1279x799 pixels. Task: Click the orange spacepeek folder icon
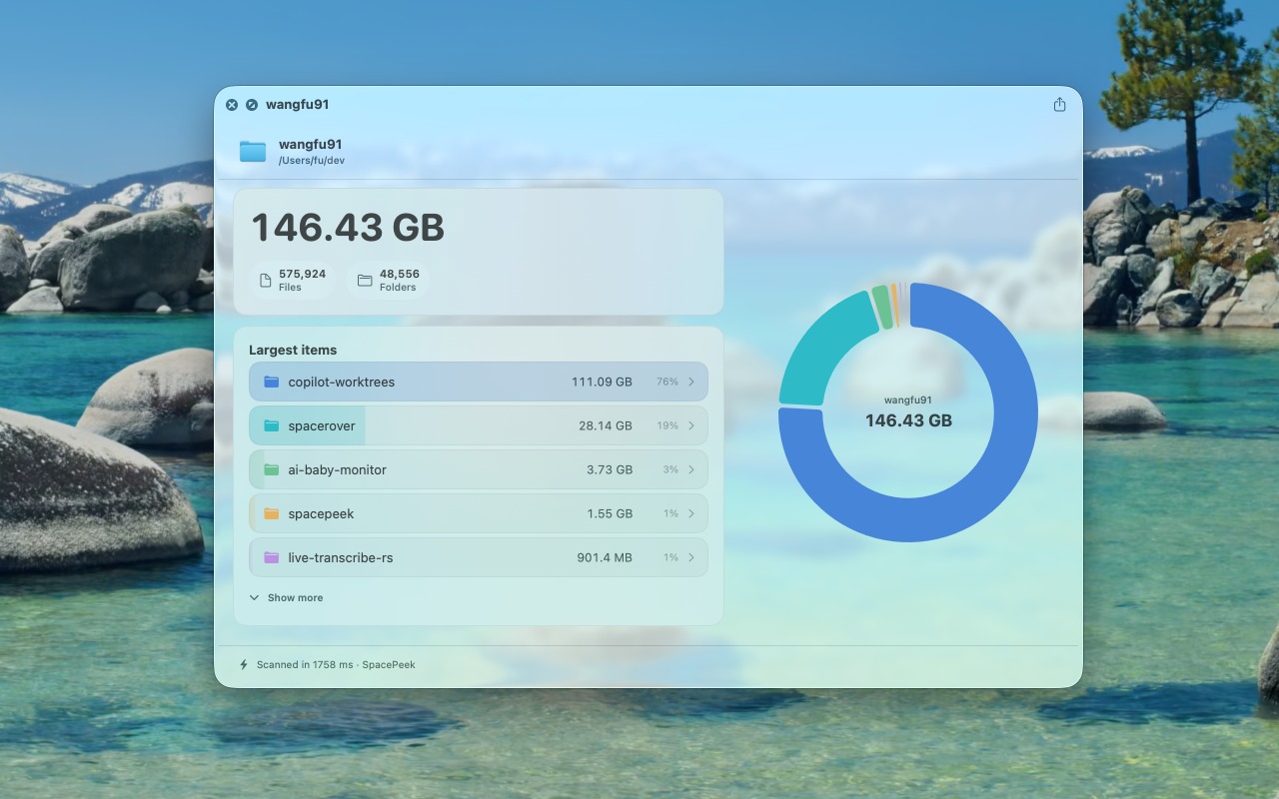pos(271,513)
